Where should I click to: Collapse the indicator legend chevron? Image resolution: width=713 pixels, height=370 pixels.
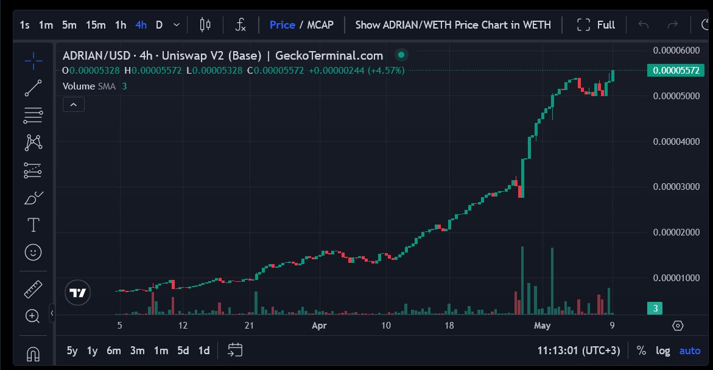click(x=74, y=105)
